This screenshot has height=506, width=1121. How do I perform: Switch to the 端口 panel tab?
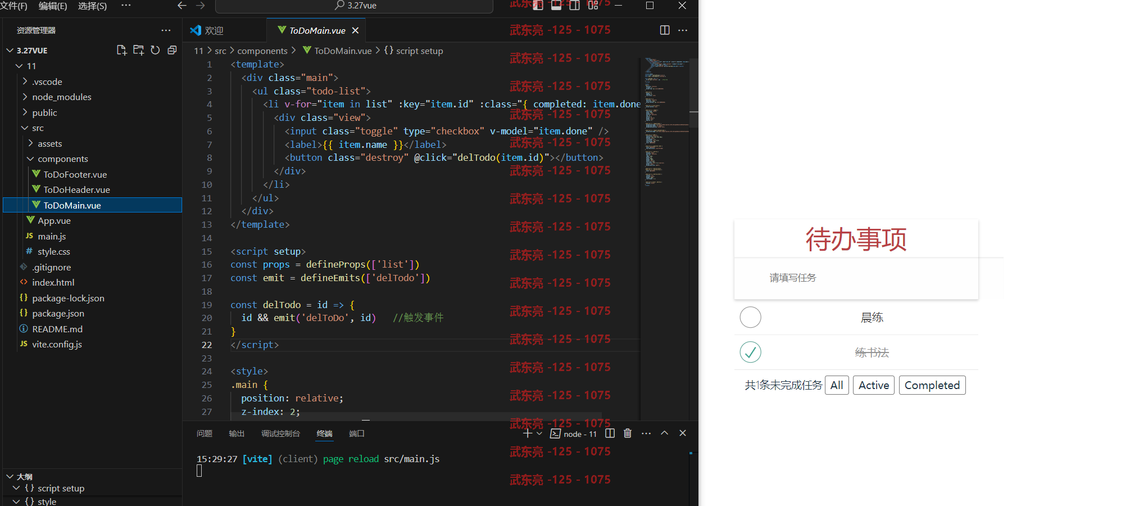pos(357,433)
